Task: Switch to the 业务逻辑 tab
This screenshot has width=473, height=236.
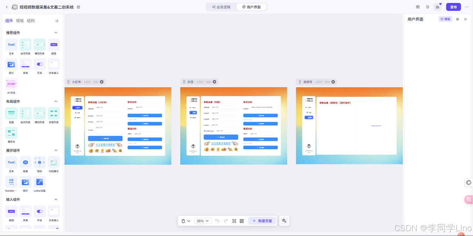Action: 221,7
